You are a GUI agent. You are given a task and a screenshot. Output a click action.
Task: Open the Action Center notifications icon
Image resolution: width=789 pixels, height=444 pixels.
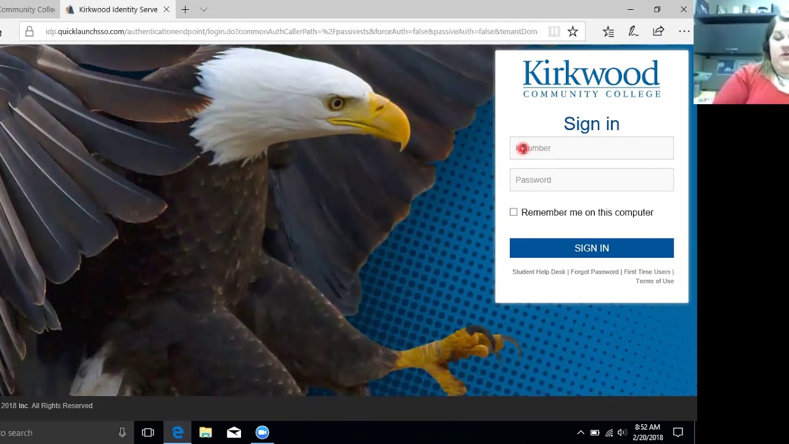[678, 433]
